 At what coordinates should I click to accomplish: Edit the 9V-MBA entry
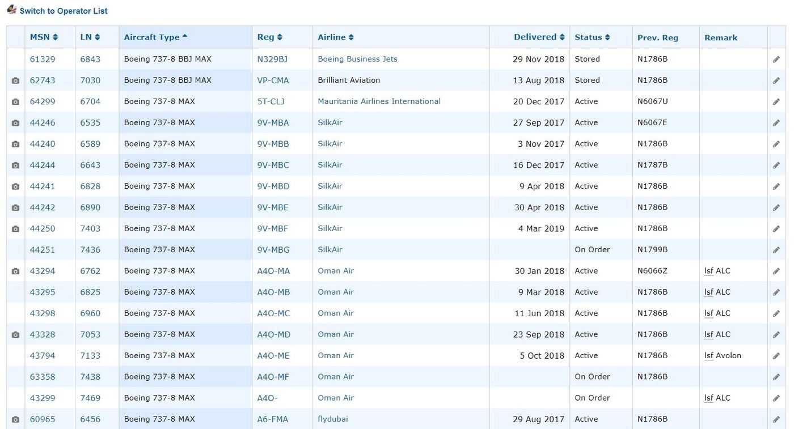coord(776,123)
